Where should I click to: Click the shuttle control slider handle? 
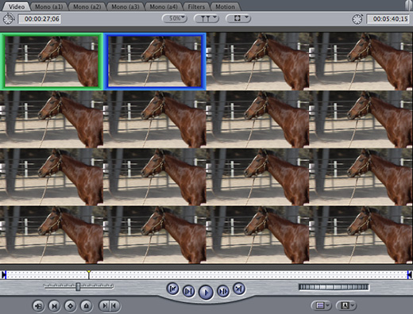[x=78, y=286]
